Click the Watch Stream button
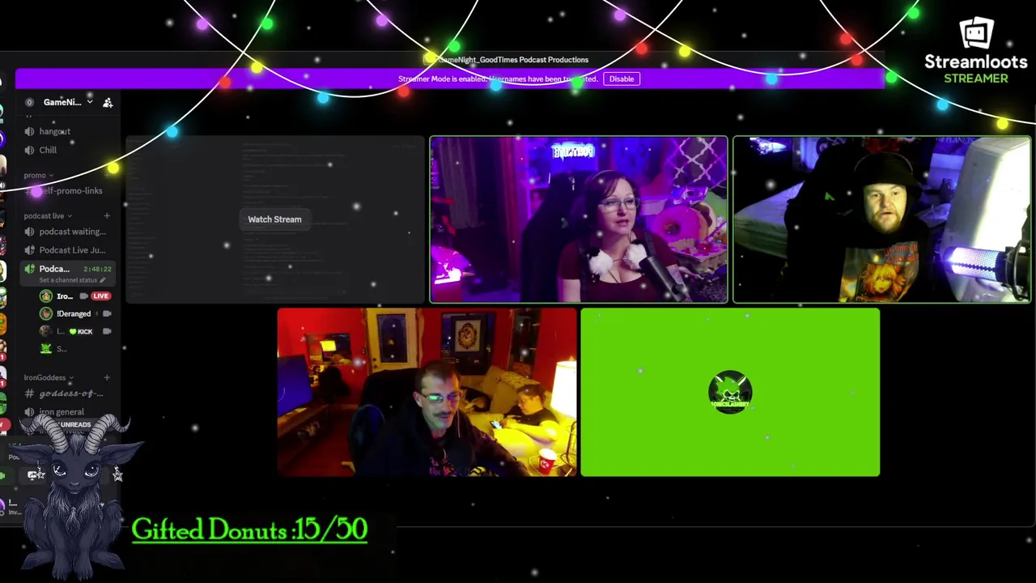The height and width of the screenshot is (583, 1036). click(x=274, y=219)
